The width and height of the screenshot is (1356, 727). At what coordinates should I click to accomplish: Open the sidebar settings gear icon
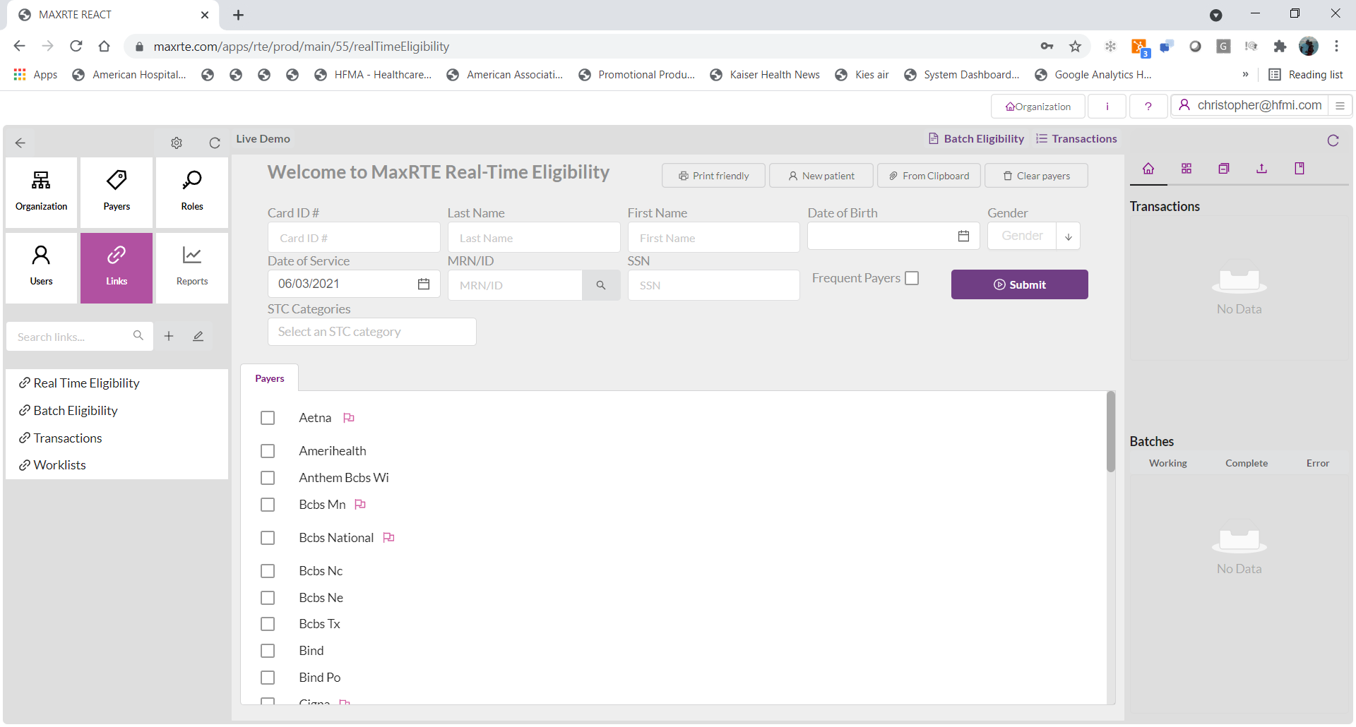pos(177,143)
